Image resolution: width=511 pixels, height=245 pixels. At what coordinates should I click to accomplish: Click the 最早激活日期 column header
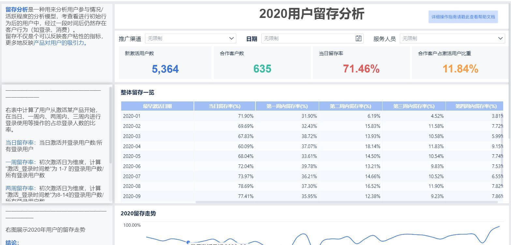pyautogui.click(x=157, y=106)
